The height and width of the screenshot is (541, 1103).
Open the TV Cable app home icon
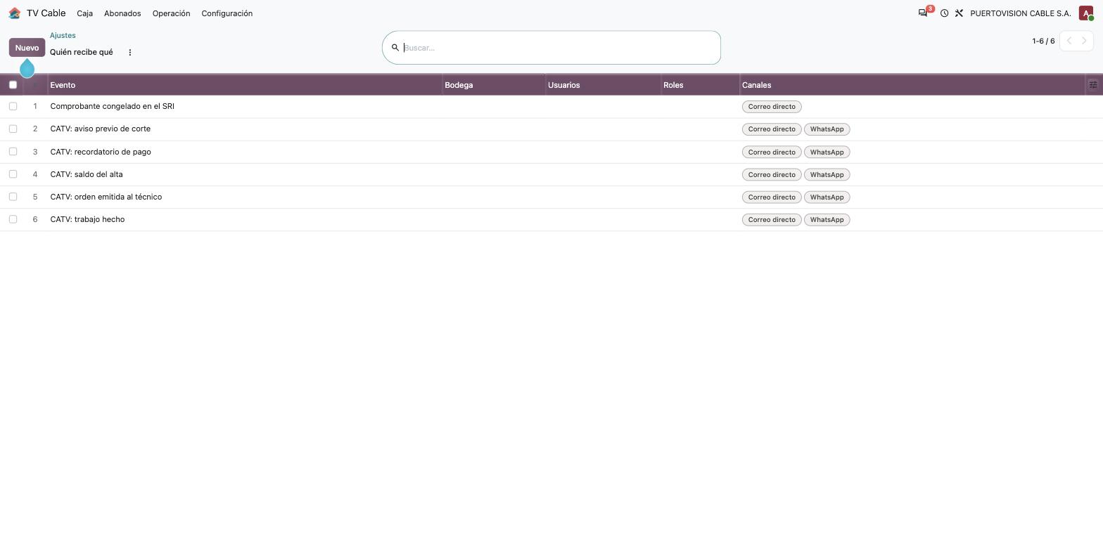click(x=15, y=13)
